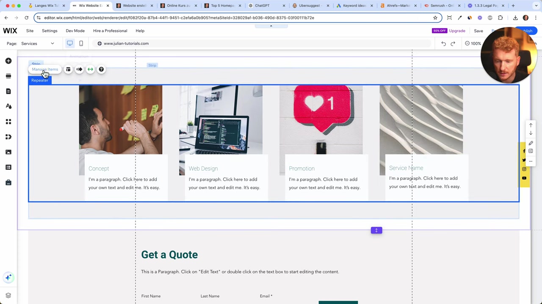
Task: Open Hire a Professional menu
Action: click(x=110, y=31)
